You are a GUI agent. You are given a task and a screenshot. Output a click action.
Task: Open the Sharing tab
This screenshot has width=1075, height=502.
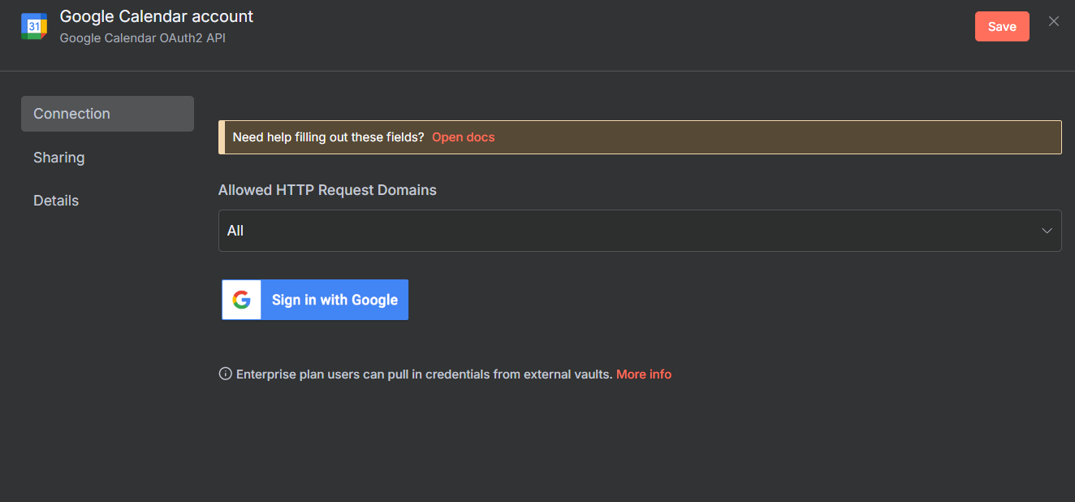pos(59,158)
